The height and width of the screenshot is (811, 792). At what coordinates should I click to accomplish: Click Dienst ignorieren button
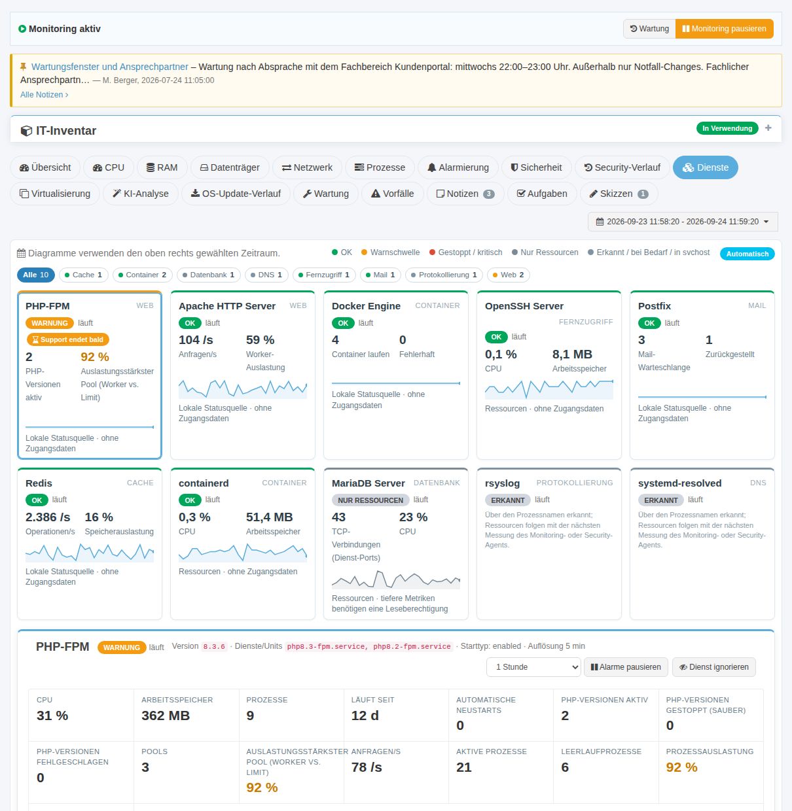pyautogui.click(x=714, y=667)
